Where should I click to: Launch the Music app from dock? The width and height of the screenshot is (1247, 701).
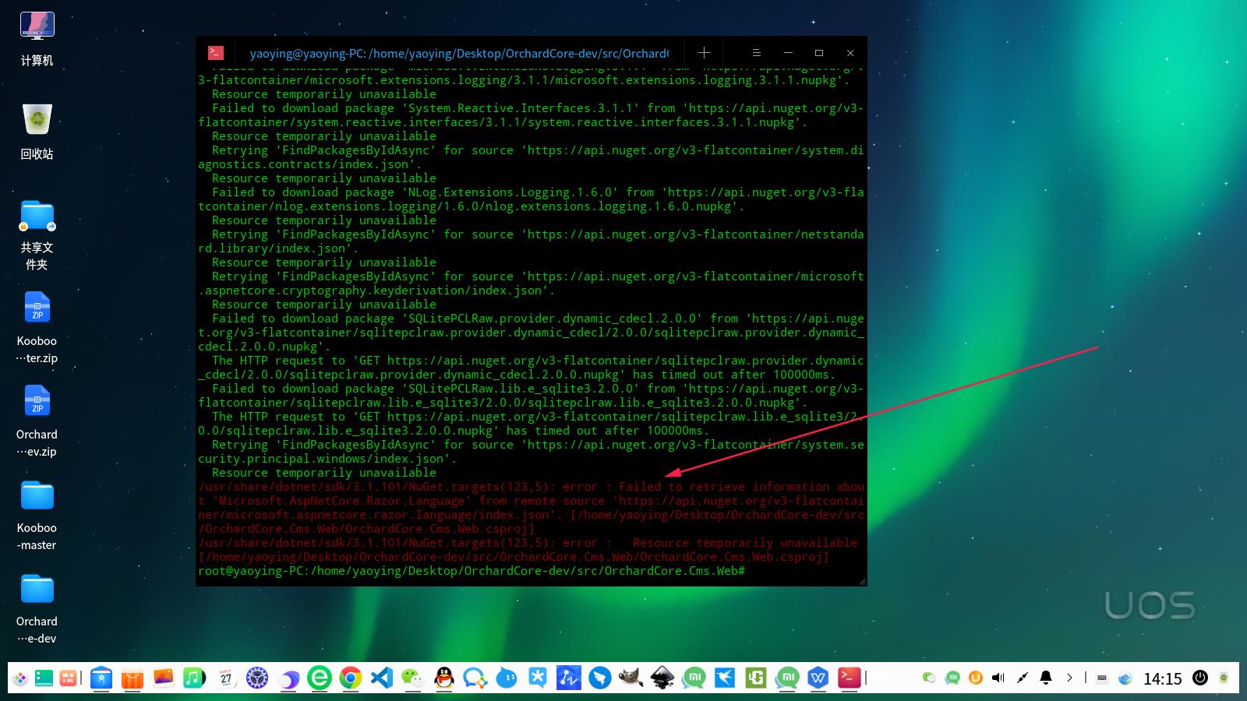[x=195, y=678]
